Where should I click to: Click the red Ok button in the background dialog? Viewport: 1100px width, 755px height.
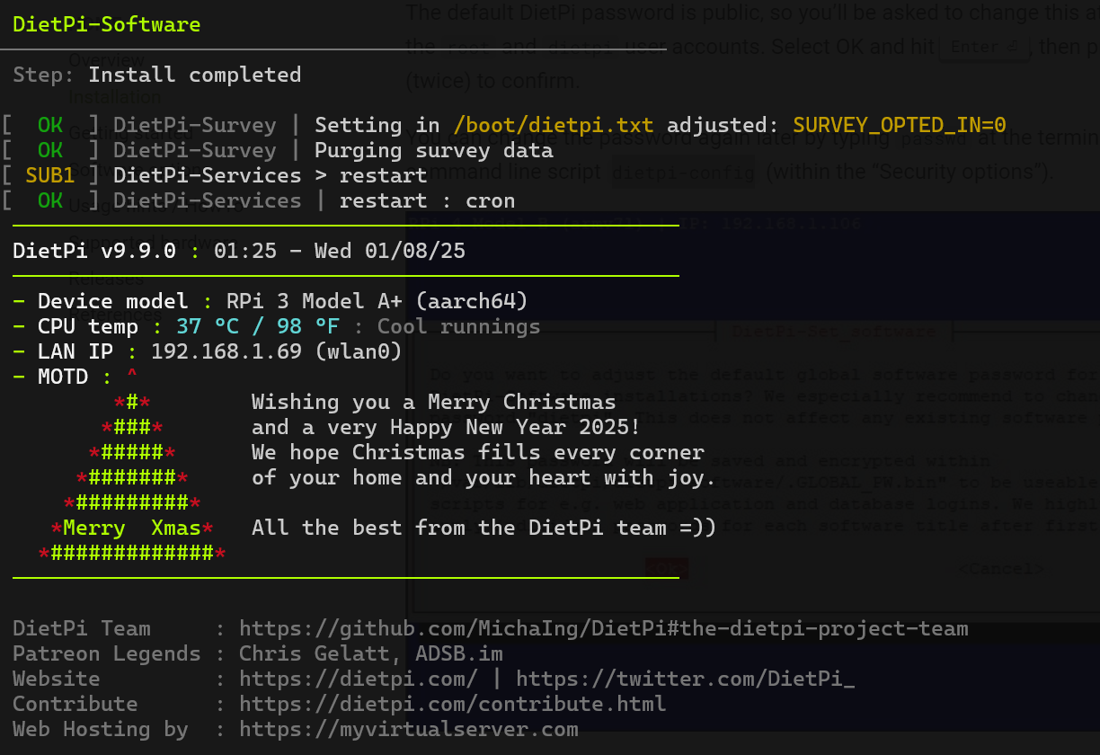point(666,568)
